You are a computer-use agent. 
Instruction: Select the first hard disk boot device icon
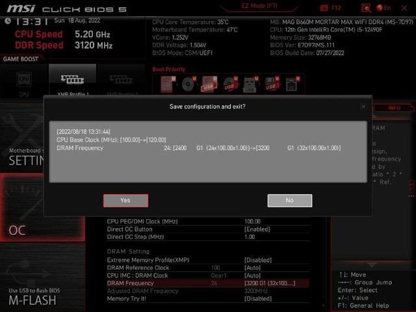pos(168,84)
